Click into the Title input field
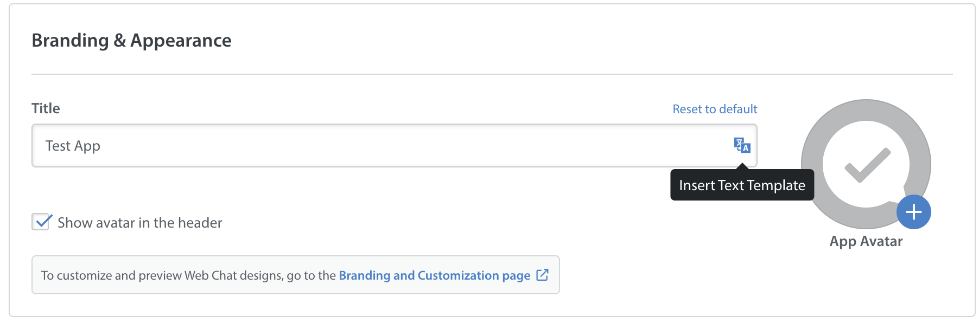979x323 pixels. [x=394, y=145]
